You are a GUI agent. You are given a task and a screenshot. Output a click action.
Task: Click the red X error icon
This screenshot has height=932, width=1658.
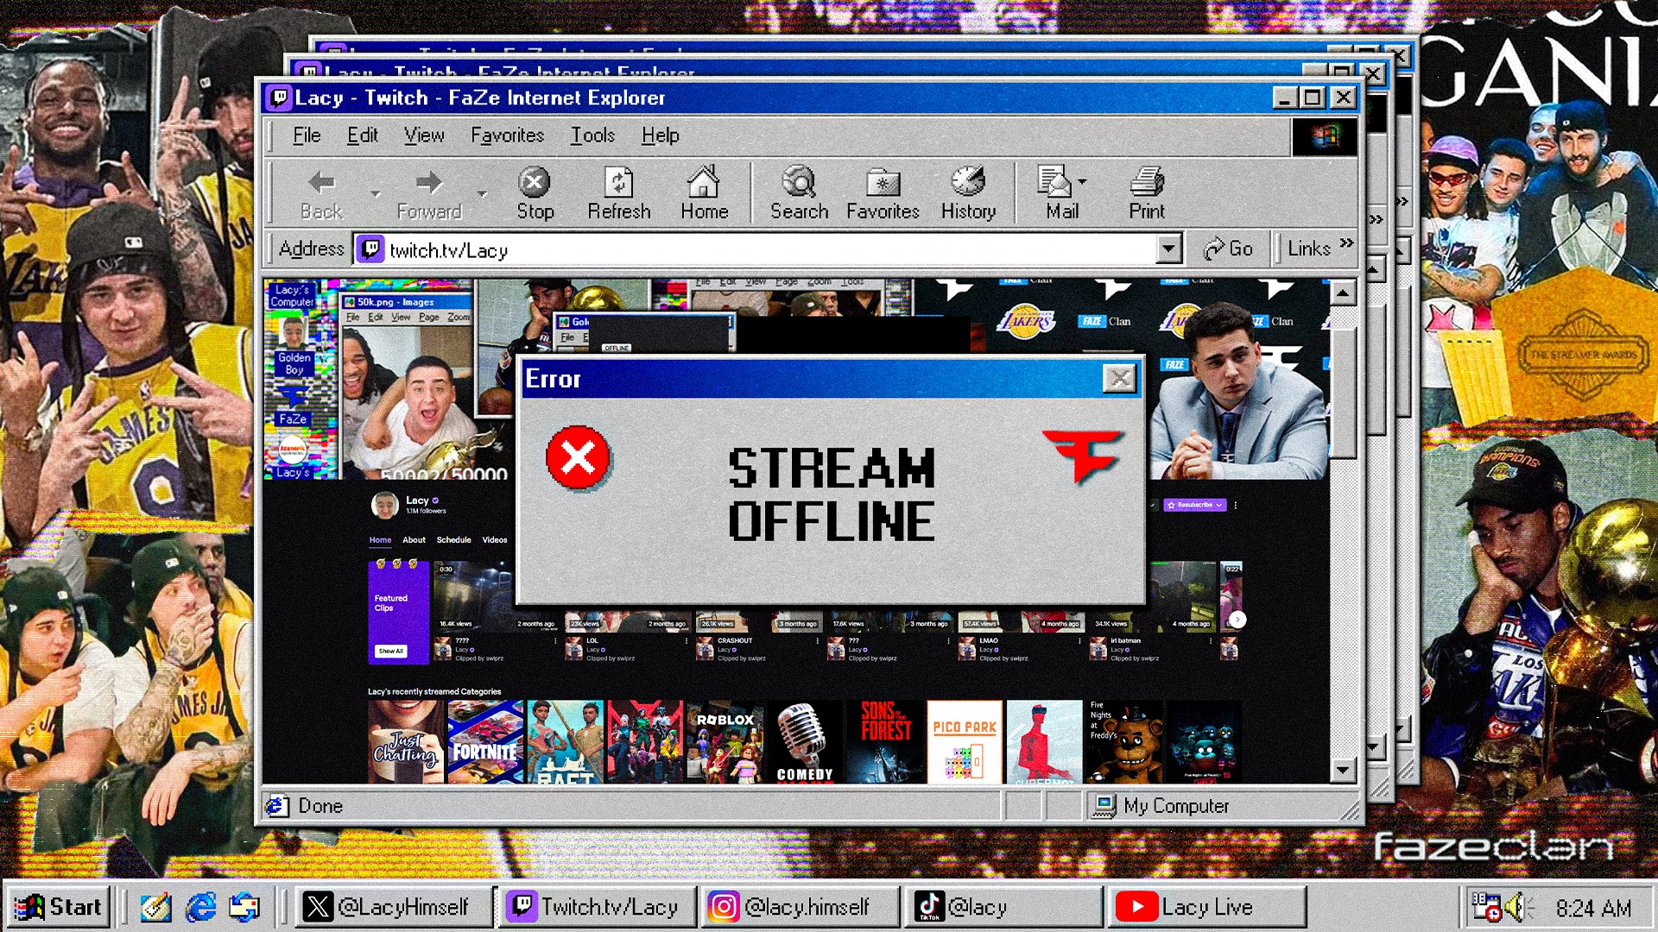point(578,457)
